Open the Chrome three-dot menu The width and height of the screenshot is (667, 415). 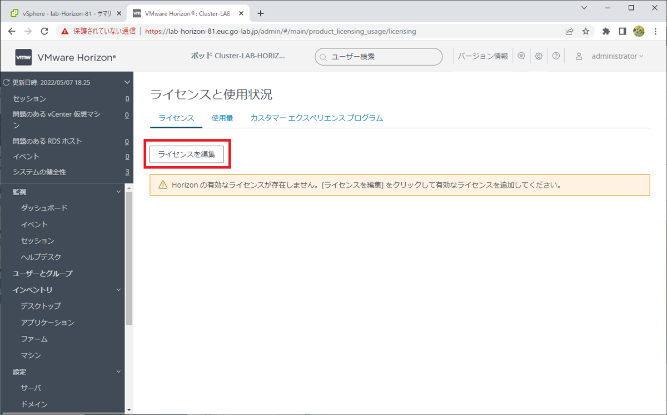(x=656, y=31)
